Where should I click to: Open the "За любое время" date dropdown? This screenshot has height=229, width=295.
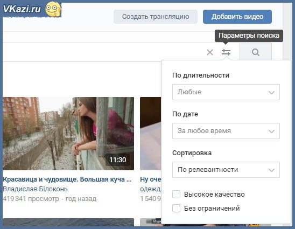226,131
